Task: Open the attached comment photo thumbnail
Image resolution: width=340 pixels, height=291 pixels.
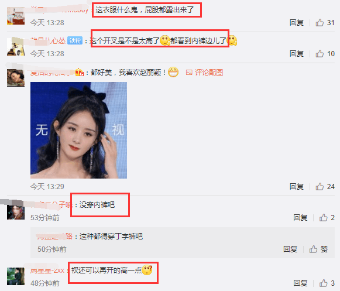Action: coord(79,130)
